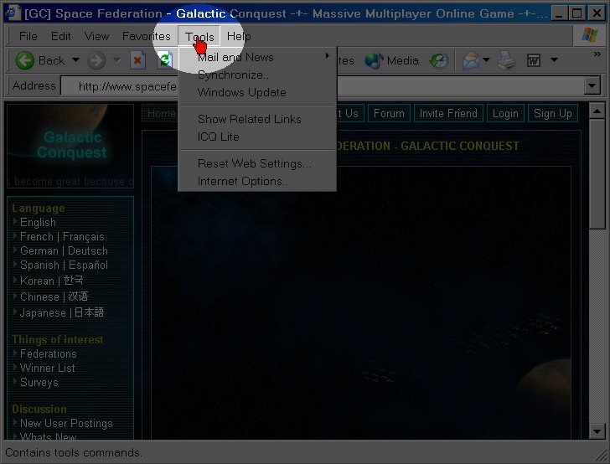Click the Back arrow icon
Screen dimensions: 610x464
(x=25, y=60)
